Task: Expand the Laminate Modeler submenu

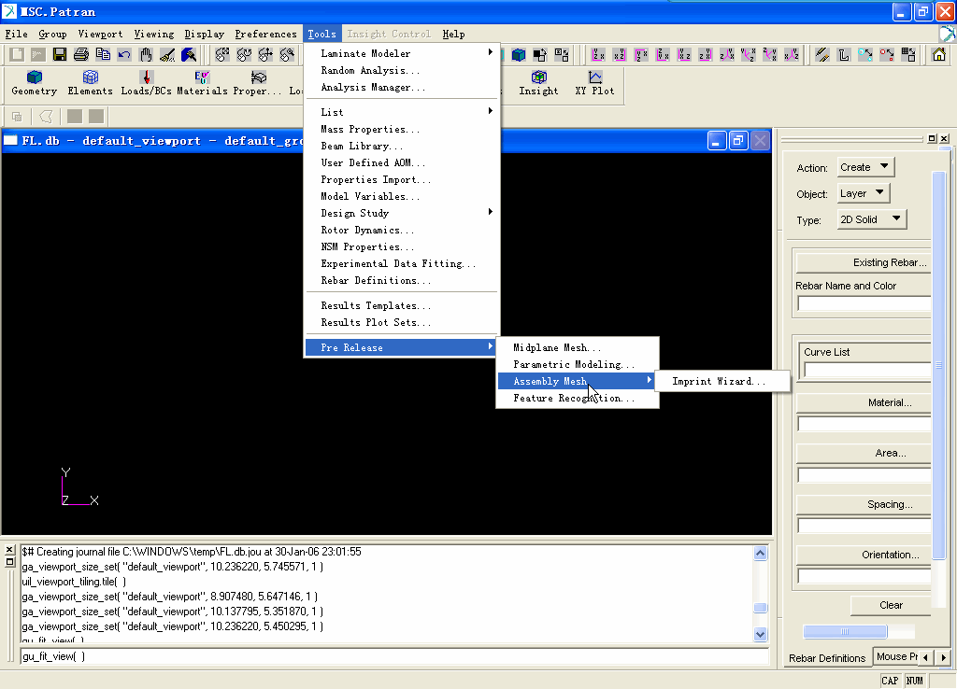Action: (402, 53)
